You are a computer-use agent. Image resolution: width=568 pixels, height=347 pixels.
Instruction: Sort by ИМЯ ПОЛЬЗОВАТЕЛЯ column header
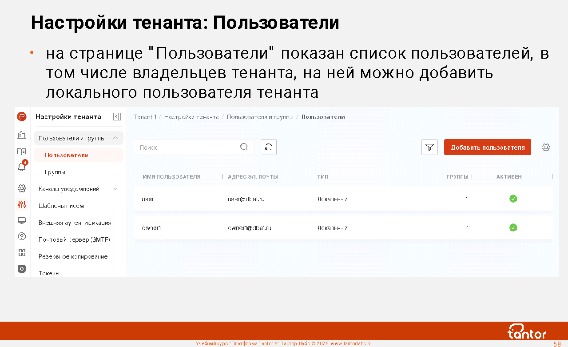pos(171,177)
